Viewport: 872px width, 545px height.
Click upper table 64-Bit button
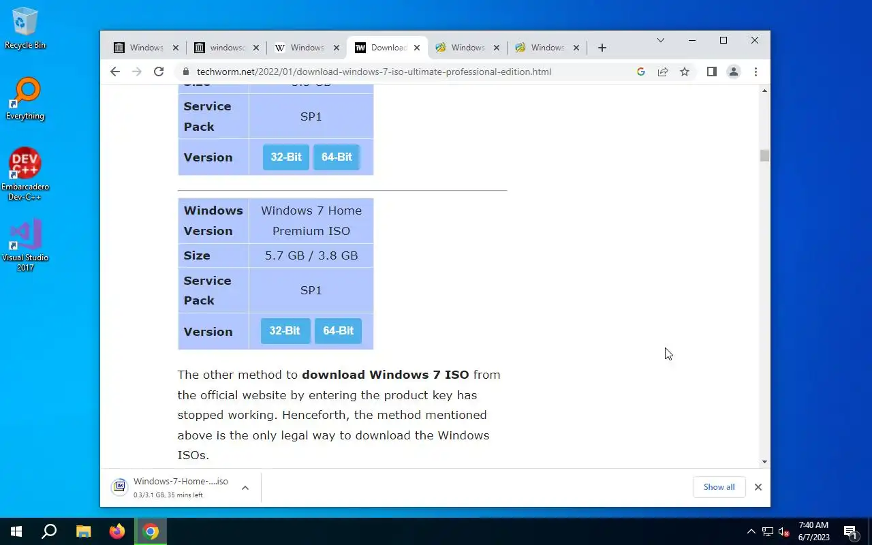(x=337, y=157)
